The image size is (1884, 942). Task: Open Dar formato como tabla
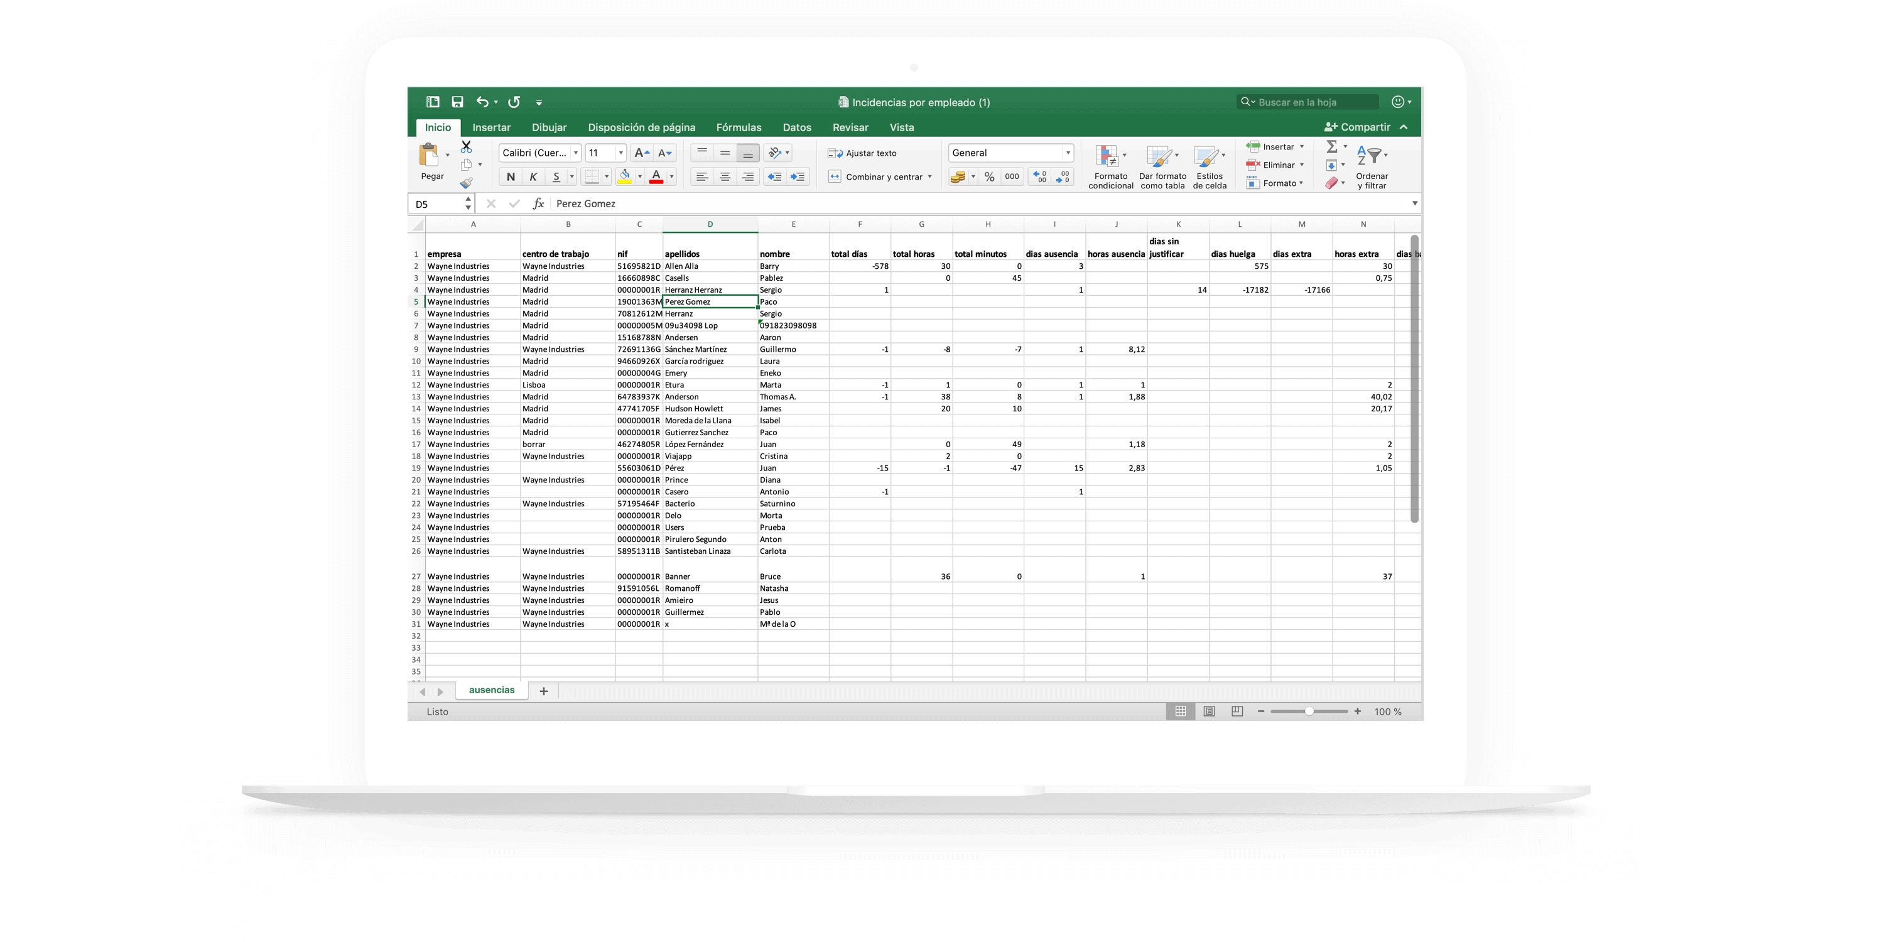(x=1162, y=168)
